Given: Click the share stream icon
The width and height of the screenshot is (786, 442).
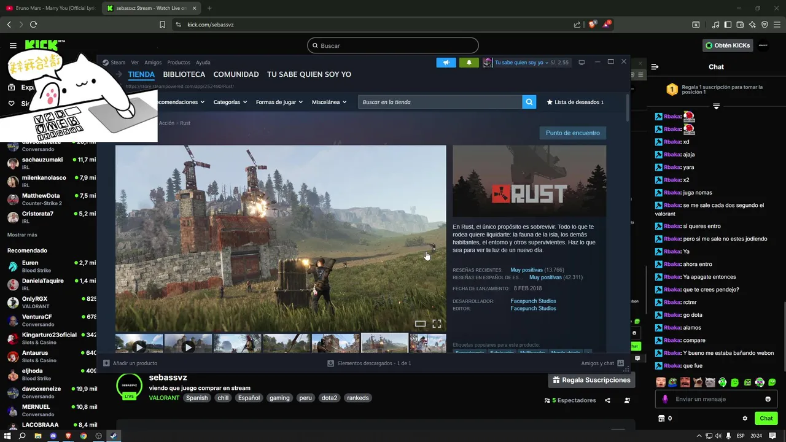Looking at the screenshot, I should point(607,400).
